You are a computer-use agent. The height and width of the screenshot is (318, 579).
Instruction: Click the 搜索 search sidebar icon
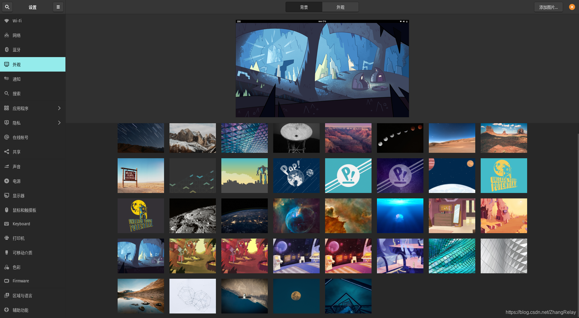7,93
